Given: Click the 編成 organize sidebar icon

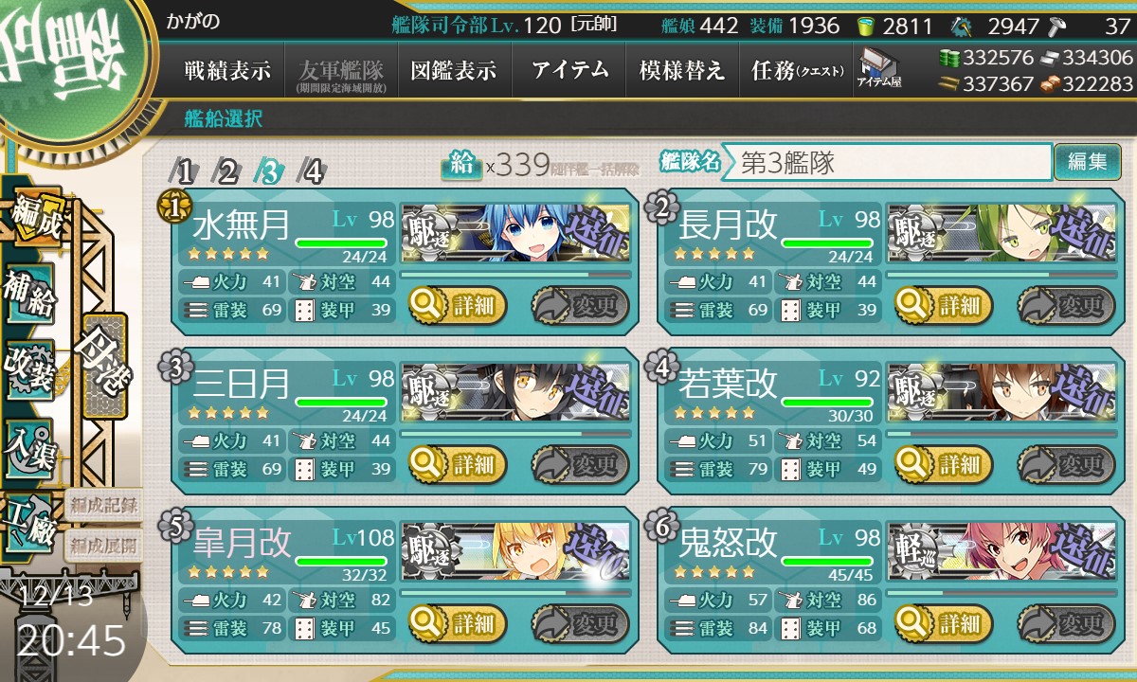Looking at the screenshot, I should 36,218.
